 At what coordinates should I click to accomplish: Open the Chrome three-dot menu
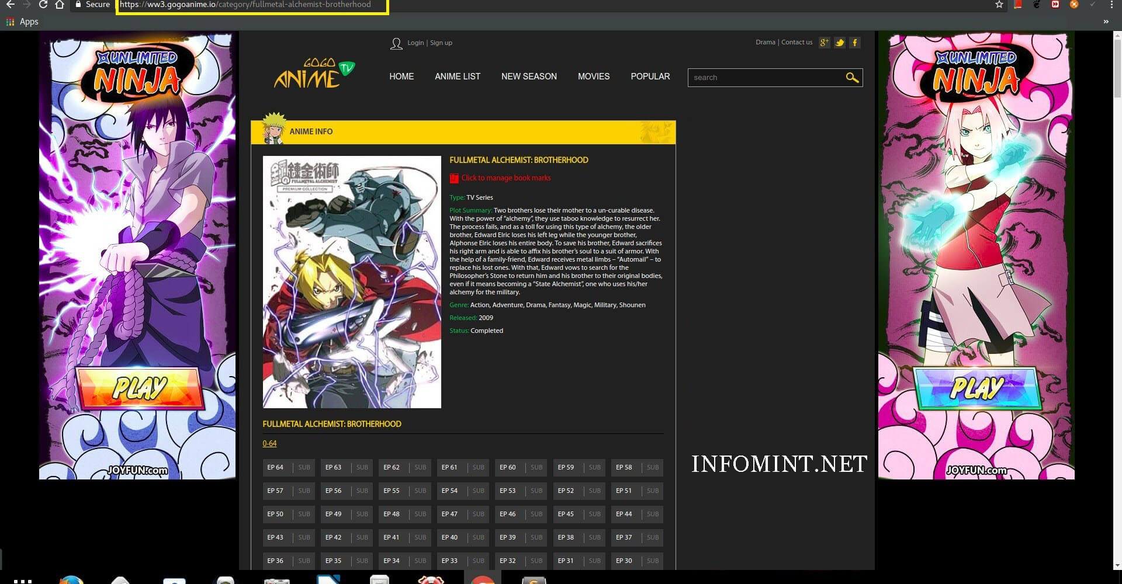pos(1111,4)
